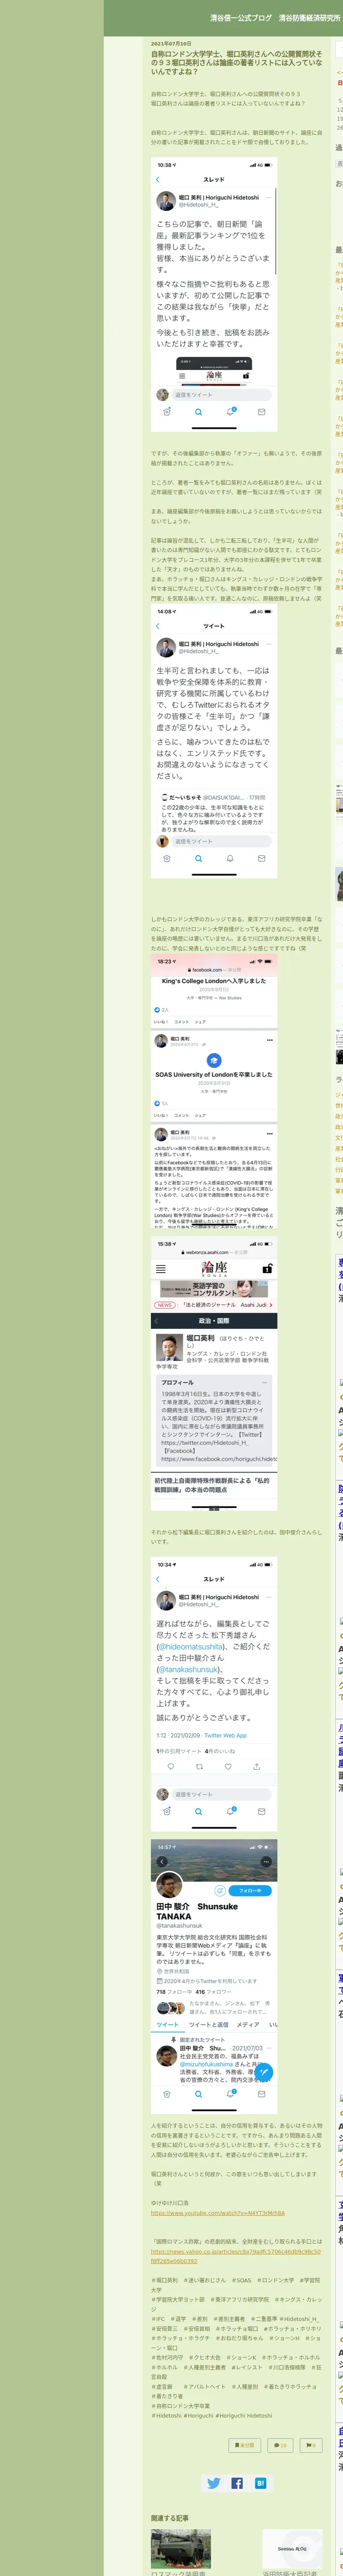Viewport: 343px width, 2576px height.
Task: Click the #SOAS hashtag
Action: click(242, 2280)
